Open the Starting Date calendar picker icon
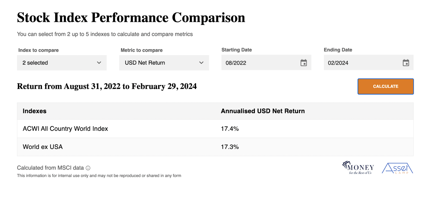The height and width of the screenshot is (205, 441). tap(303, 63)
